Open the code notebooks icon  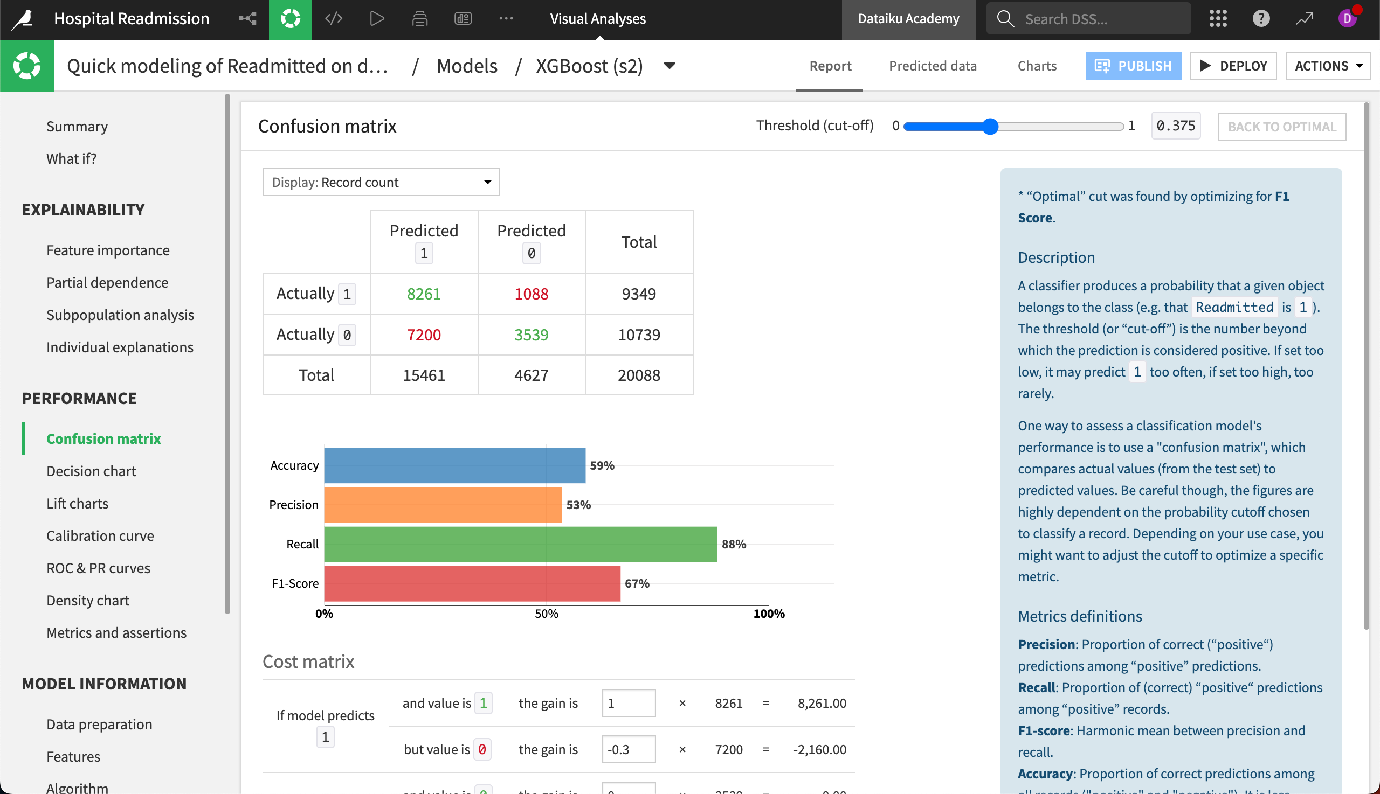(334, 18)
